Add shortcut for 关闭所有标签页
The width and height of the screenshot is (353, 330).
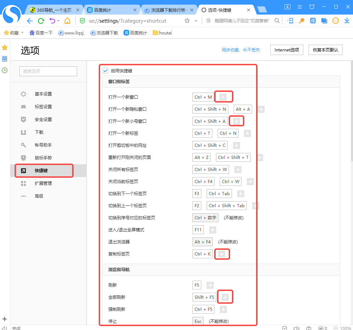click(x=238, y=170)
